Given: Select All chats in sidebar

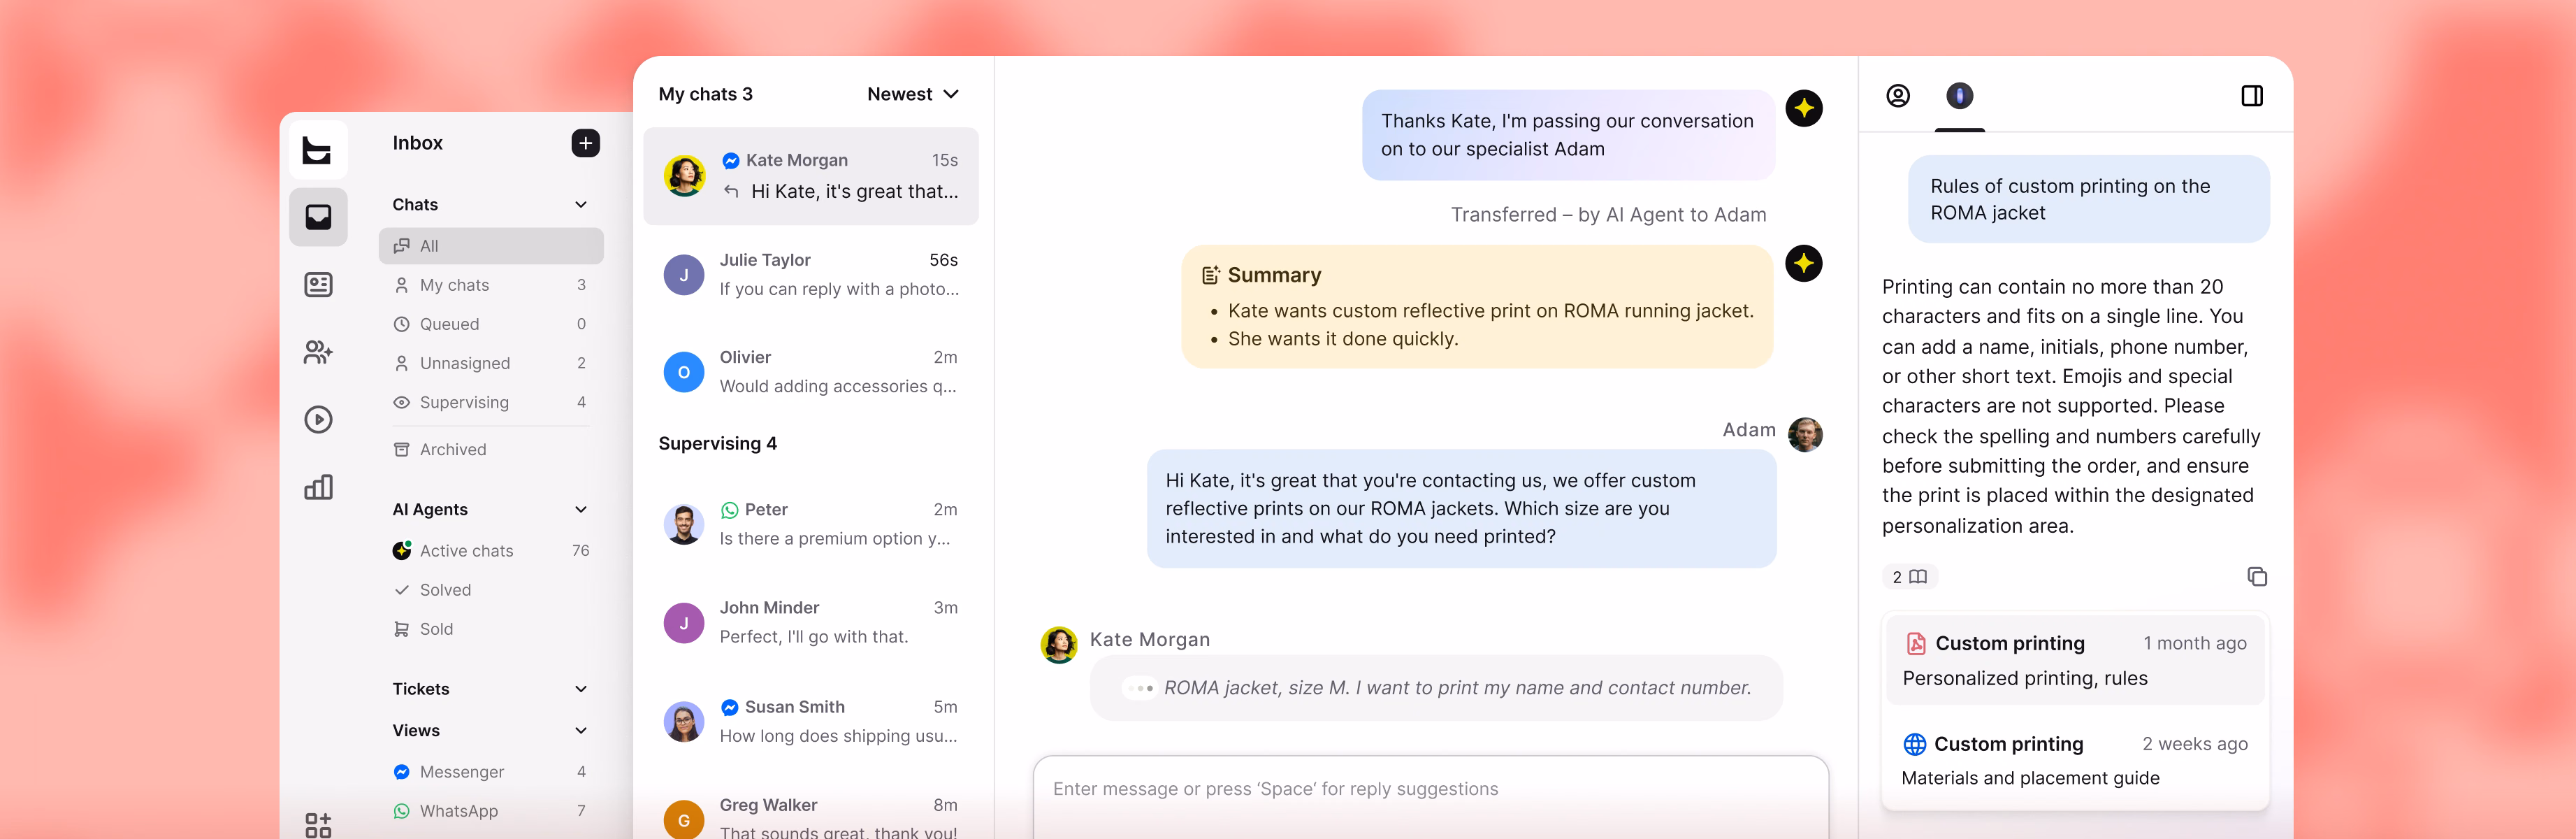Looking at the screenshot, I should tap(491, 246).
